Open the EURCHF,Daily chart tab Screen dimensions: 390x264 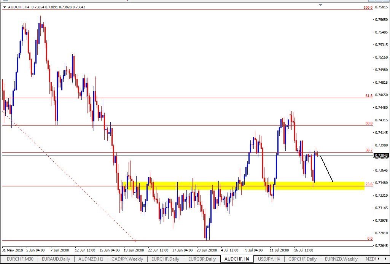[165, 259]
